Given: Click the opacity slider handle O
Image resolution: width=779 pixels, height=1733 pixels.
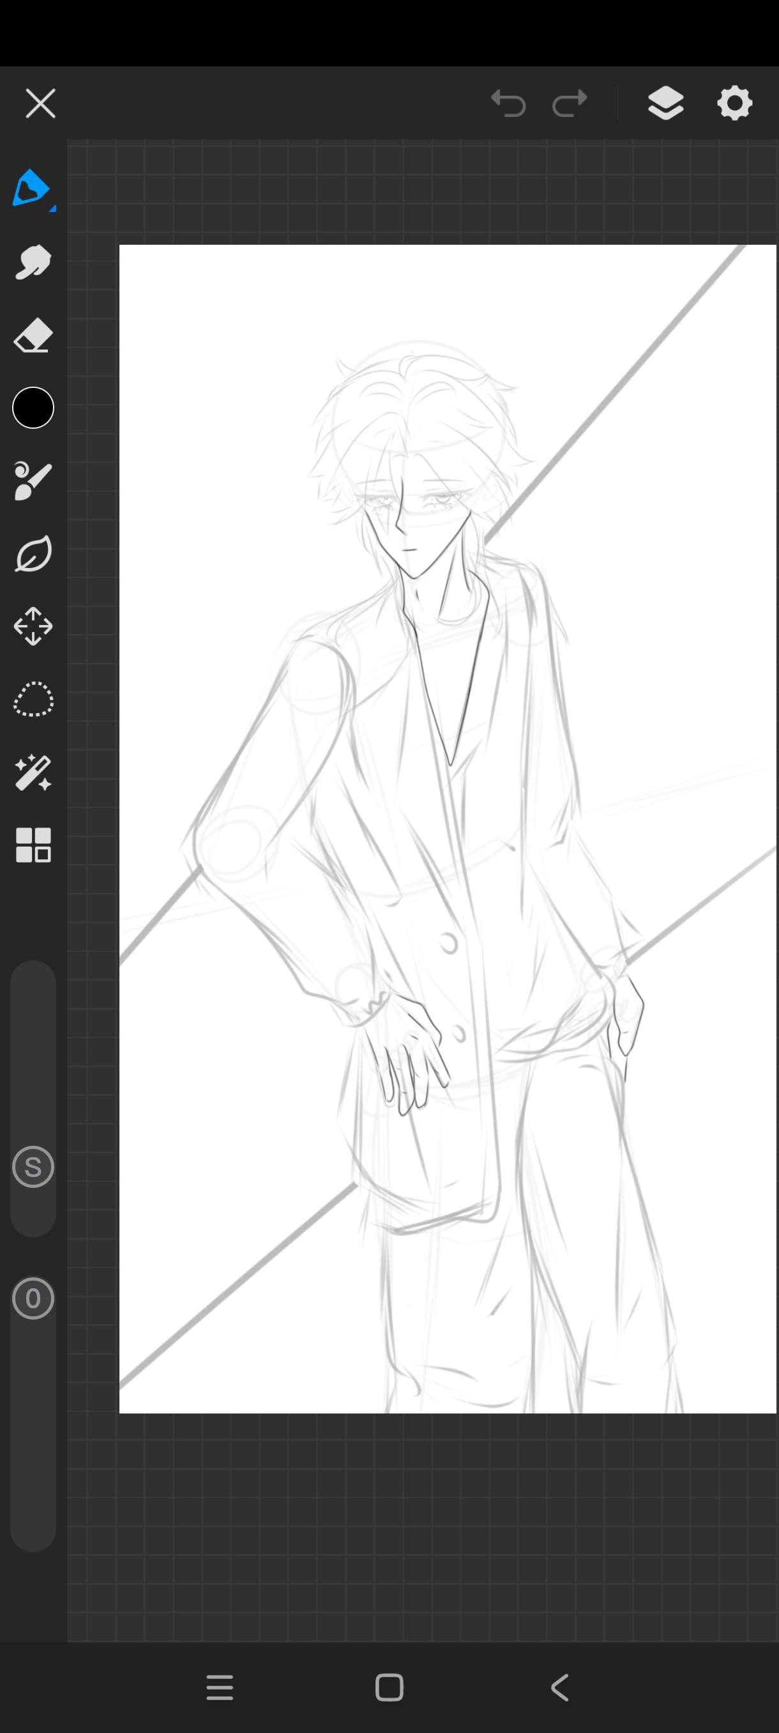Looking at the screenshot, I should tap(33, 1298).
